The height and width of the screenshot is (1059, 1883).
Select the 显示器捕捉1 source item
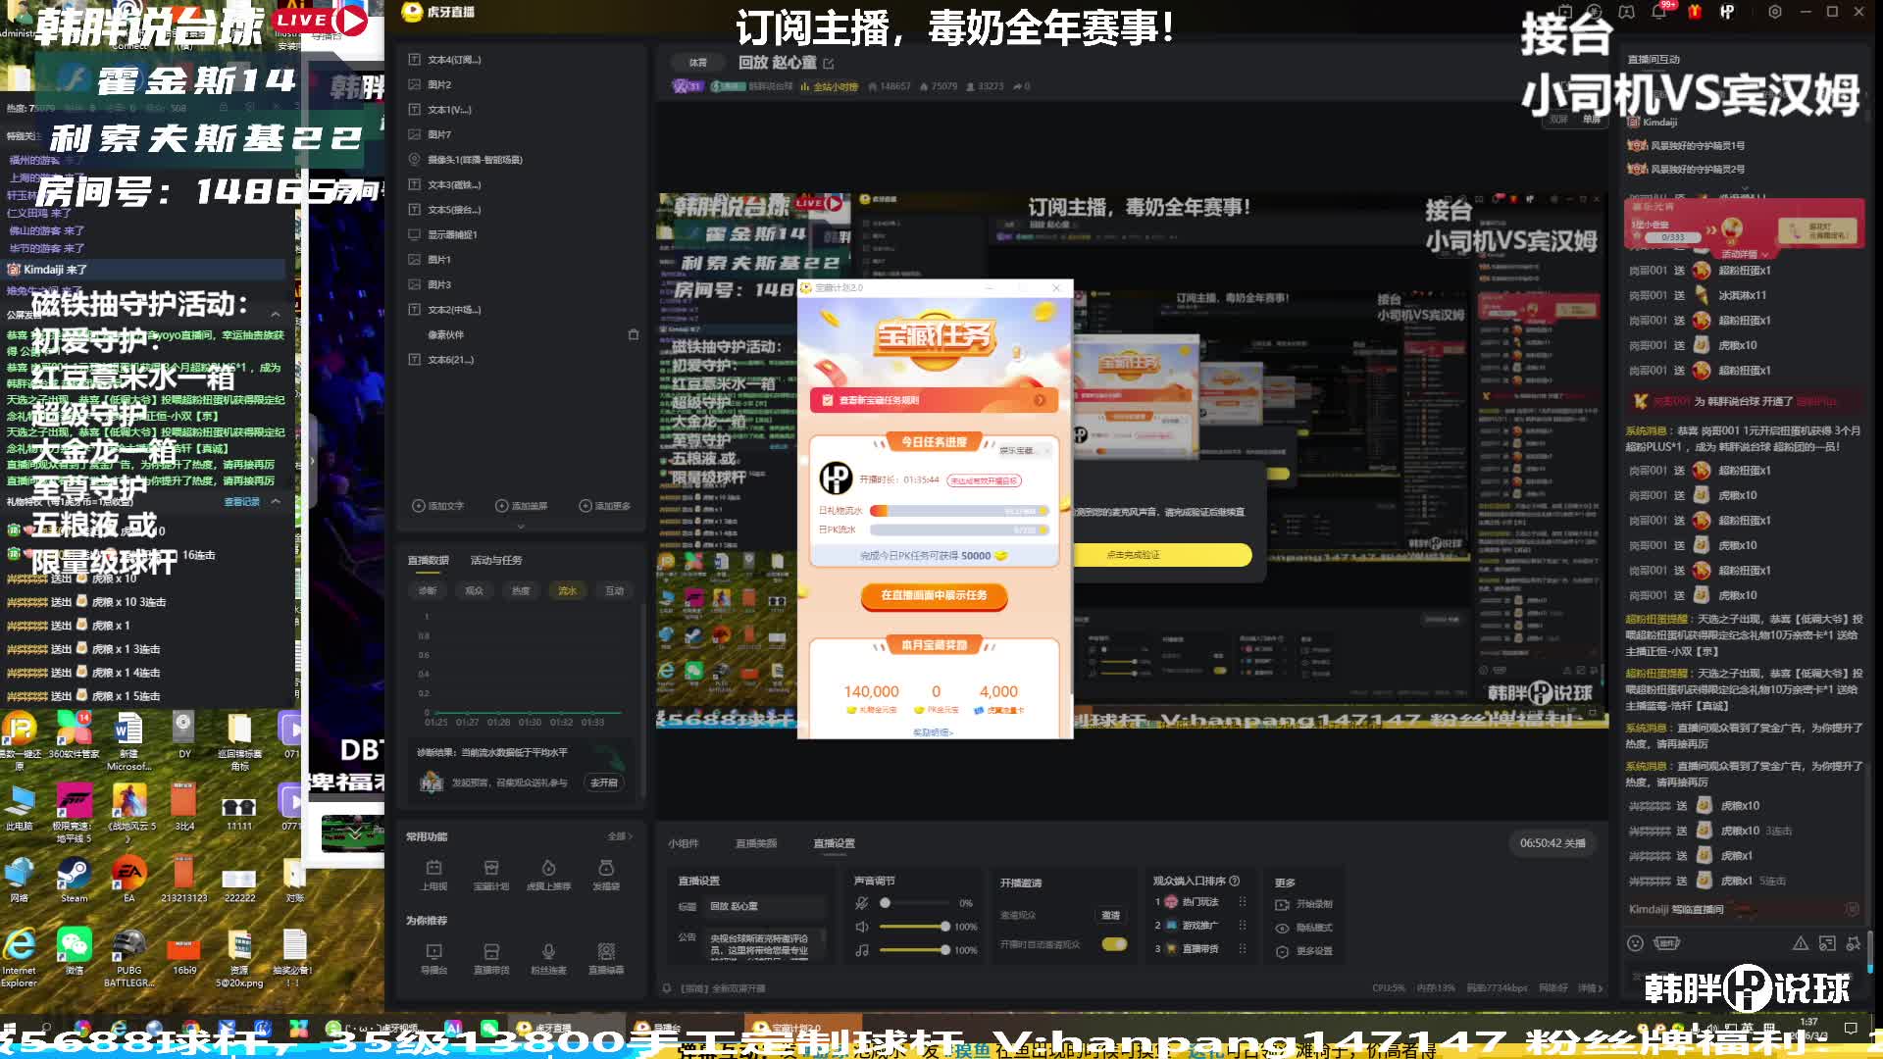coord(453,234)
